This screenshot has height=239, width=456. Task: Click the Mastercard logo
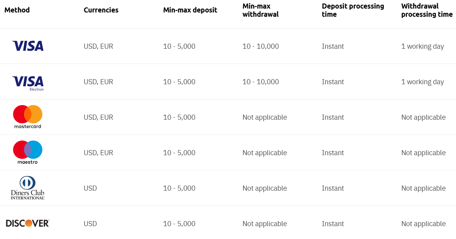[x=28, y=117]
